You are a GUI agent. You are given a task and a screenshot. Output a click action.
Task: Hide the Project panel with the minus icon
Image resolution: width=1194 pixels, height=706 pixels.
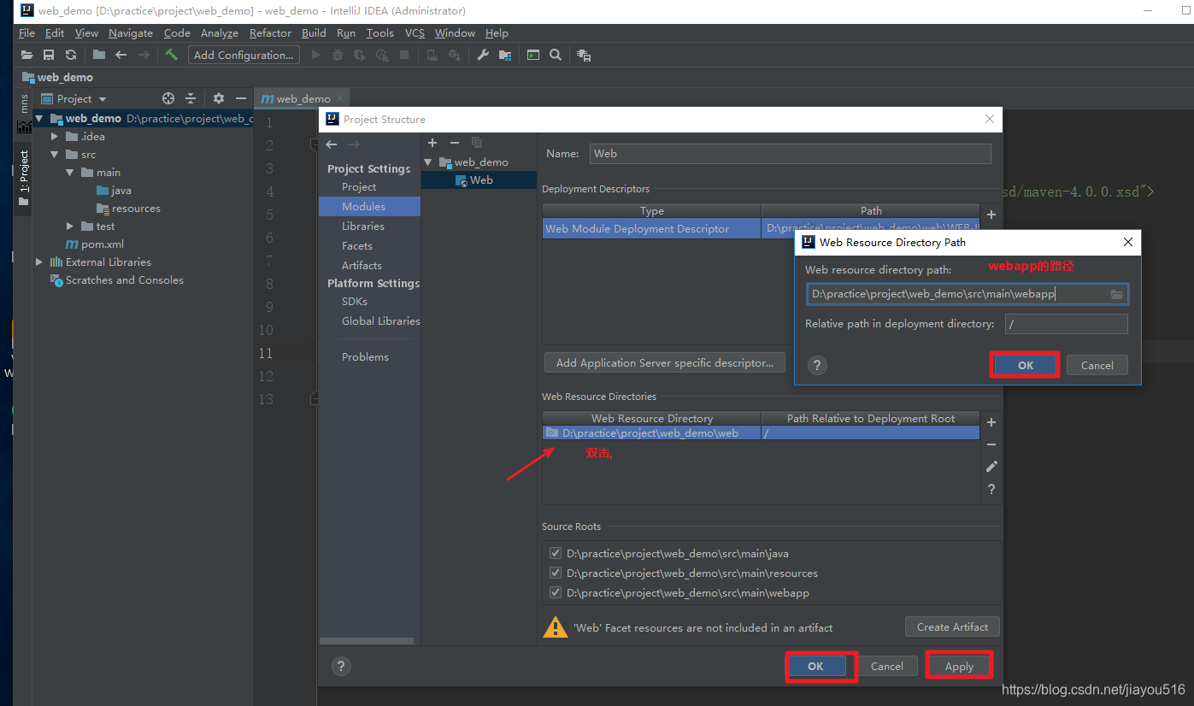[x=241, y=98]
